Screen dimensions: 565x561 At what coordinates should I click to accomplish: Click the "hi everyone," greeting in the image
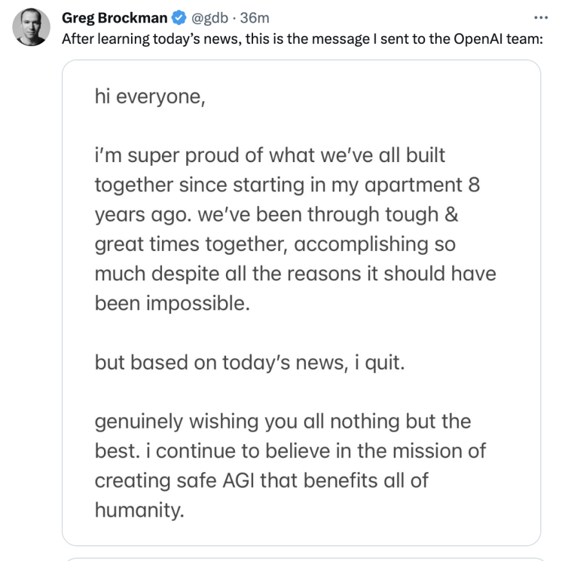click(x=150, y=96)
